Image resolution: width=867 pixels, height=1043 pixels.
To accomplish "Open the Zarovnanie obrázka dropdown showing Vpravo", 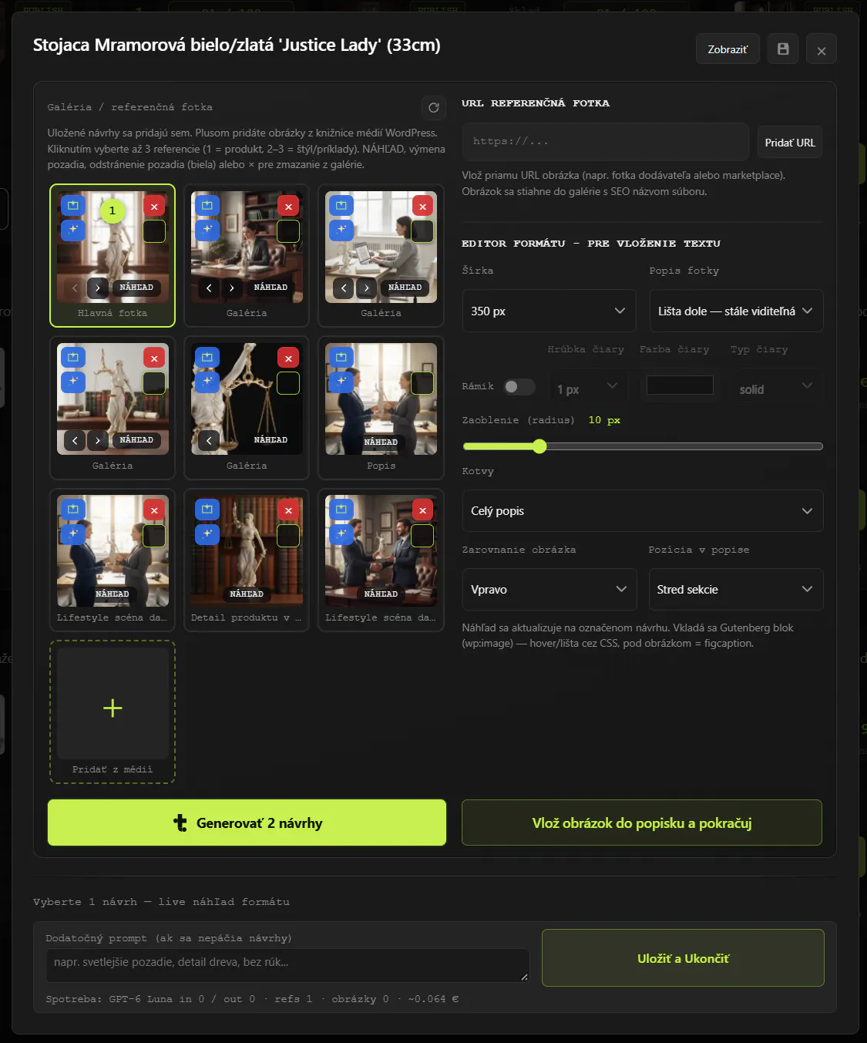I will point(549,589).
